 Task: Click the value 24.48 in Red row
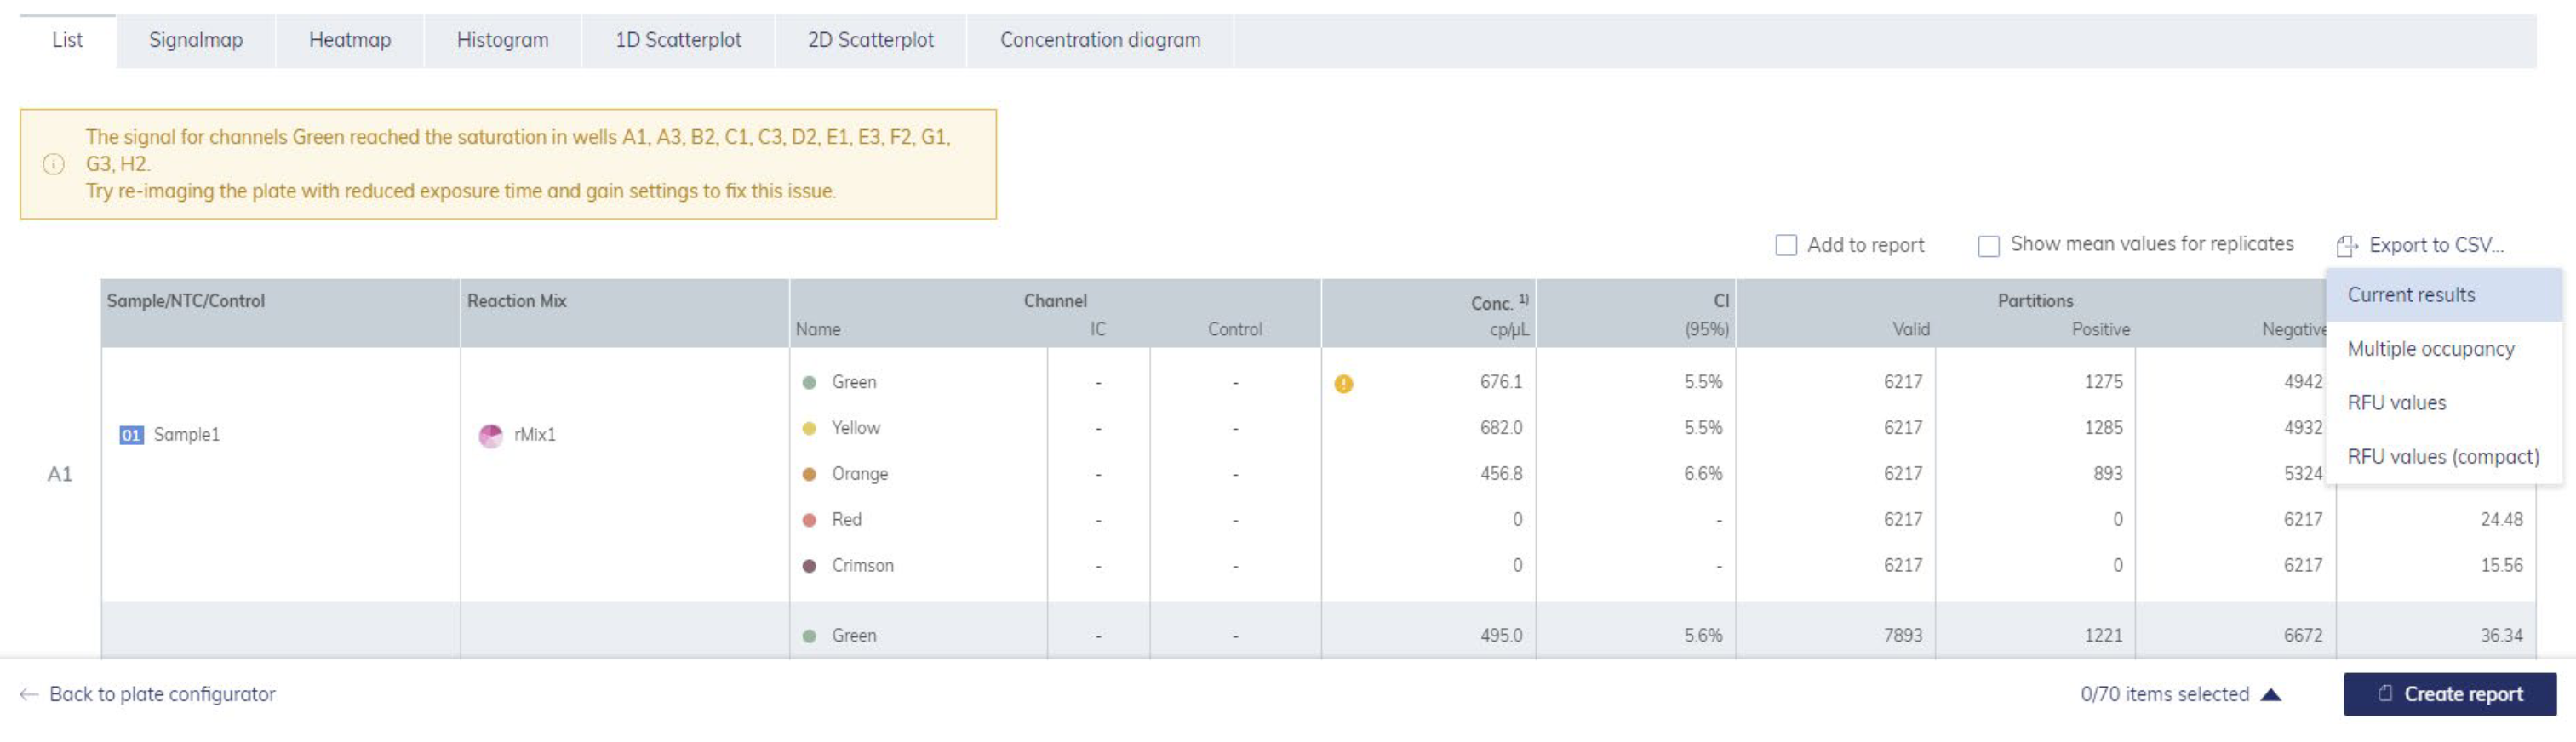pyautogui.click(x=2501, y=520)
